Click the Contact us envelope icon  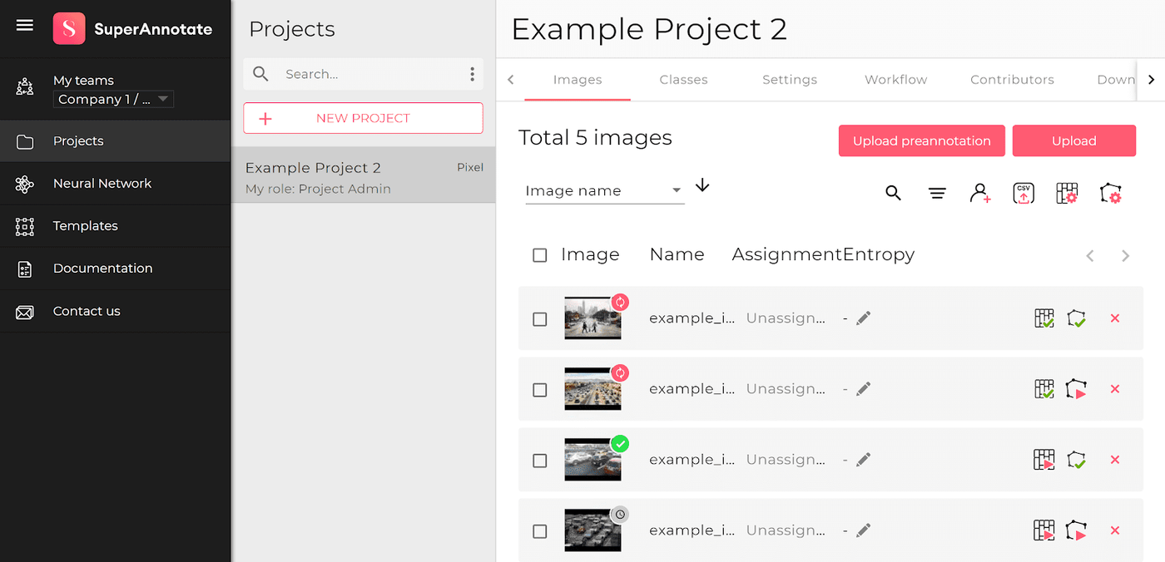25,312
